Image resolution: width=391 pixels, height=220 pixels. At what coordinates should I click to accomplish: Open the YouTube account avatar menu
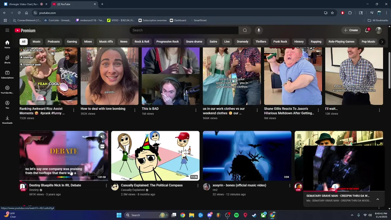click(x=379, y=30)
